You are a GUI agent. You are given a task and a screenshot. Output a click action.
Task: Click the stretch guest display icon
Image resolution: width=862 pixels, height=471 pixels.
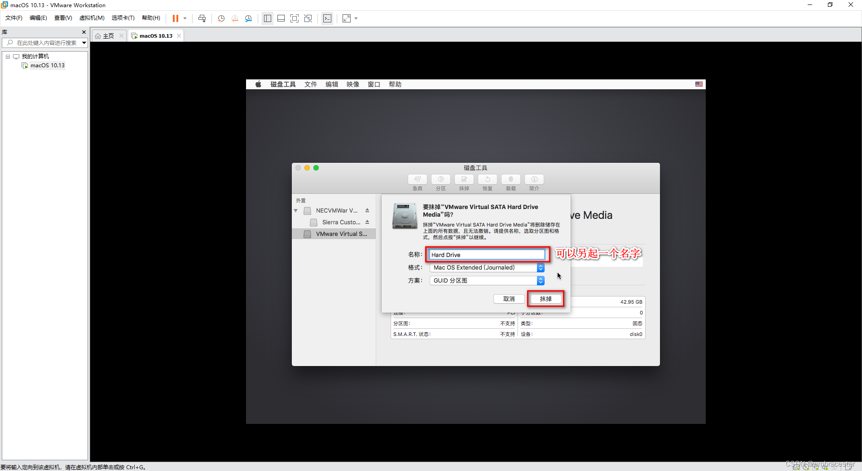(347, 18)
